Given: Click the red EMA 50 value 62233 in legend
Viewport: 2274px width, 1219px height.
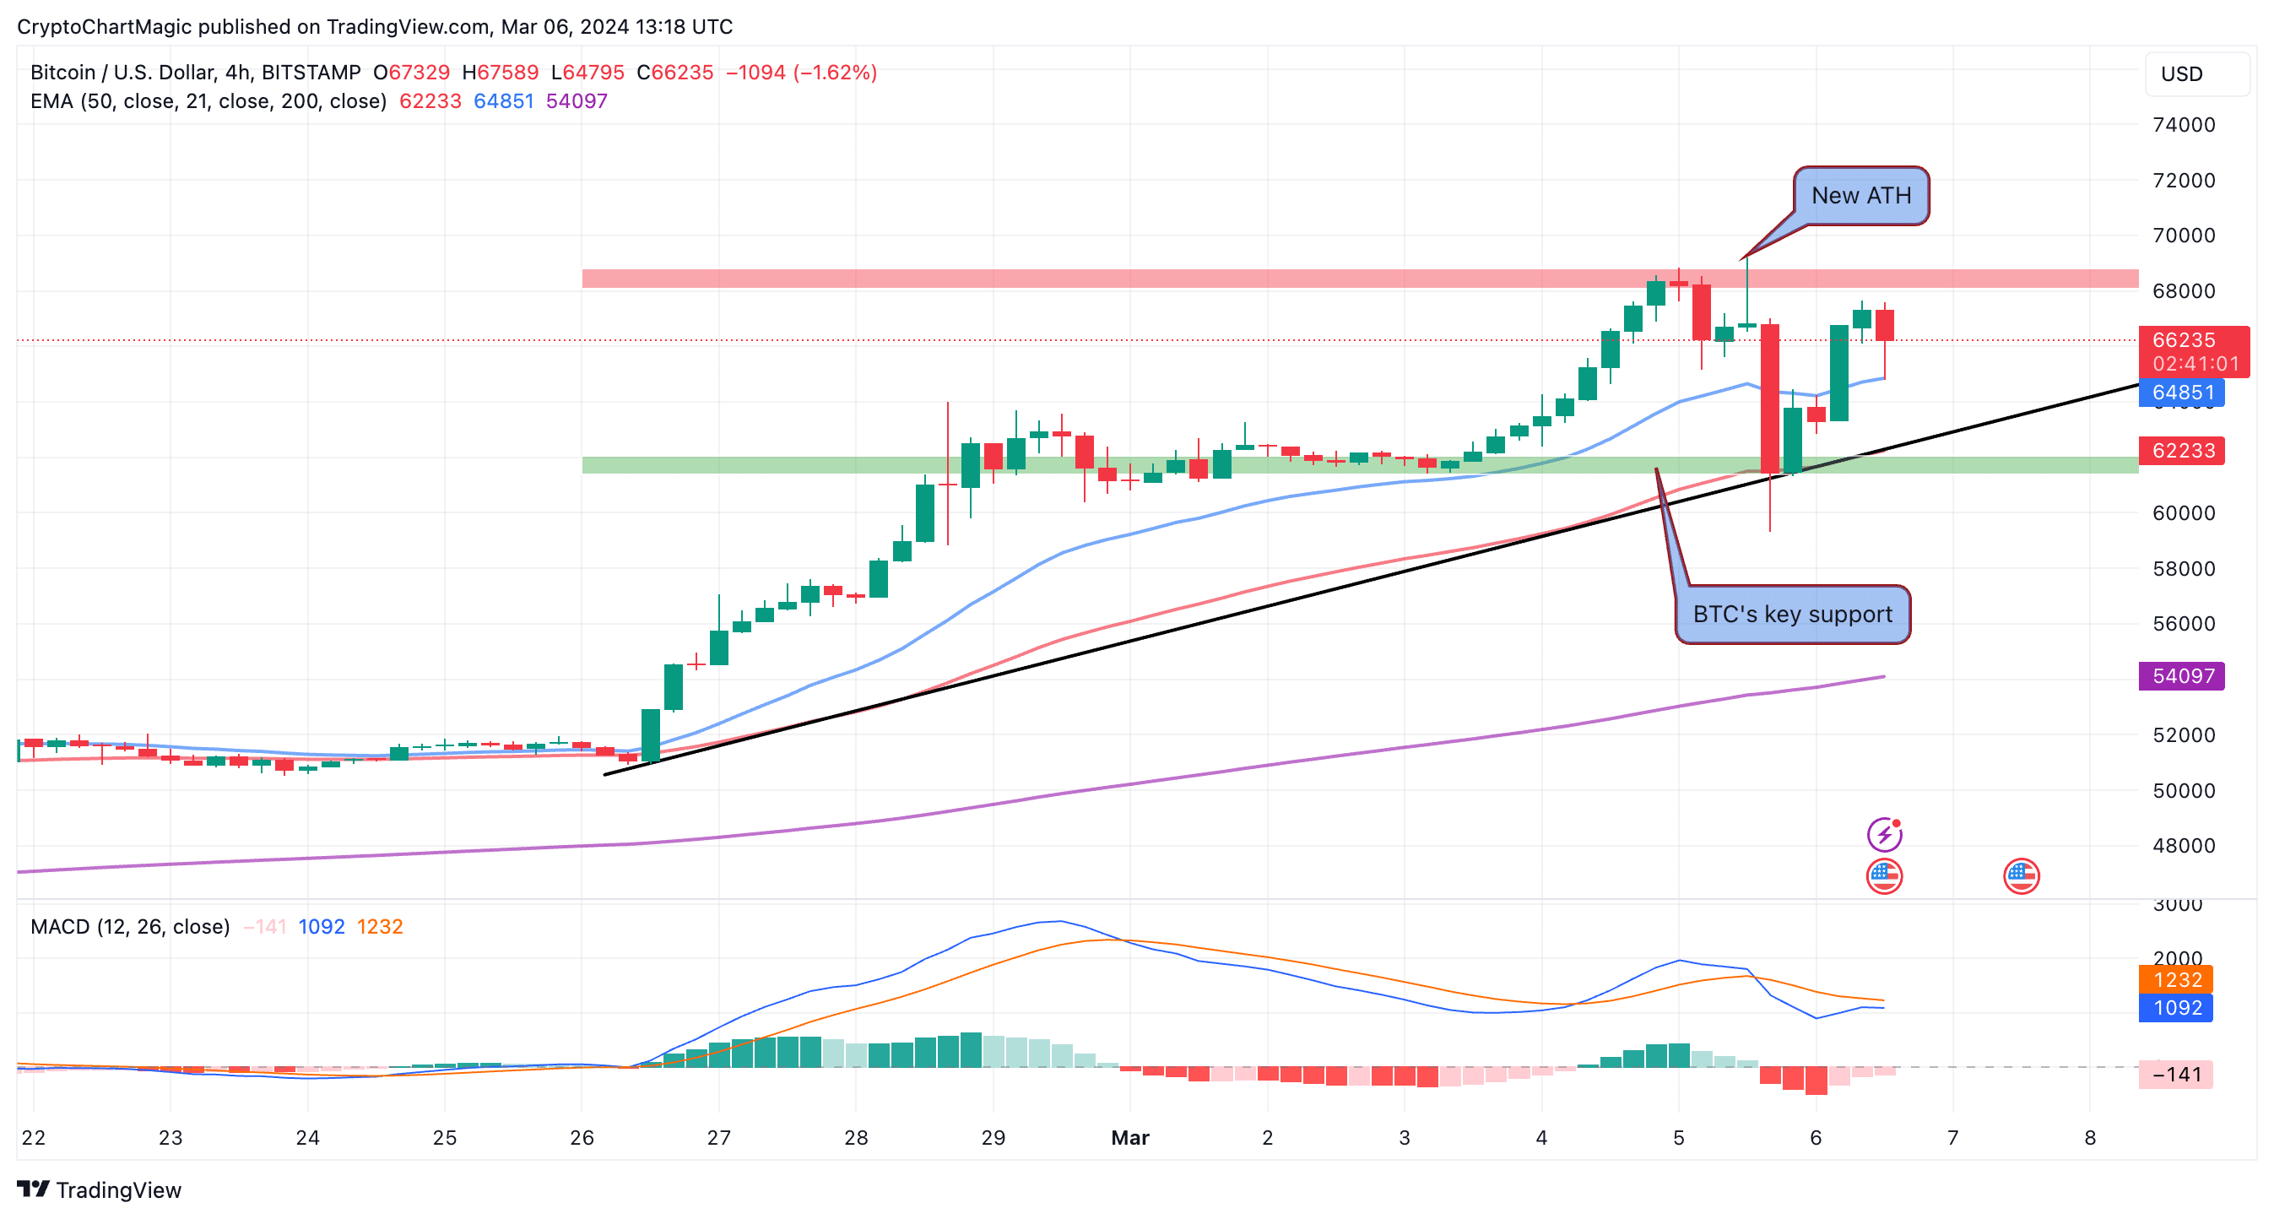Looking at the screenshot, I should pos(430,101).
